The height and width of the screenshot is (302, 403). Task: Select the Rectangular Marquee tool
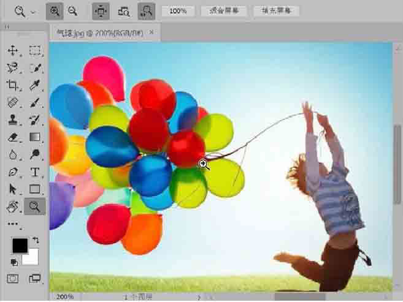(x=35, y=50)
